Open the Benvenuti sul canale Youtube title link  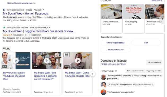(14, 76)
